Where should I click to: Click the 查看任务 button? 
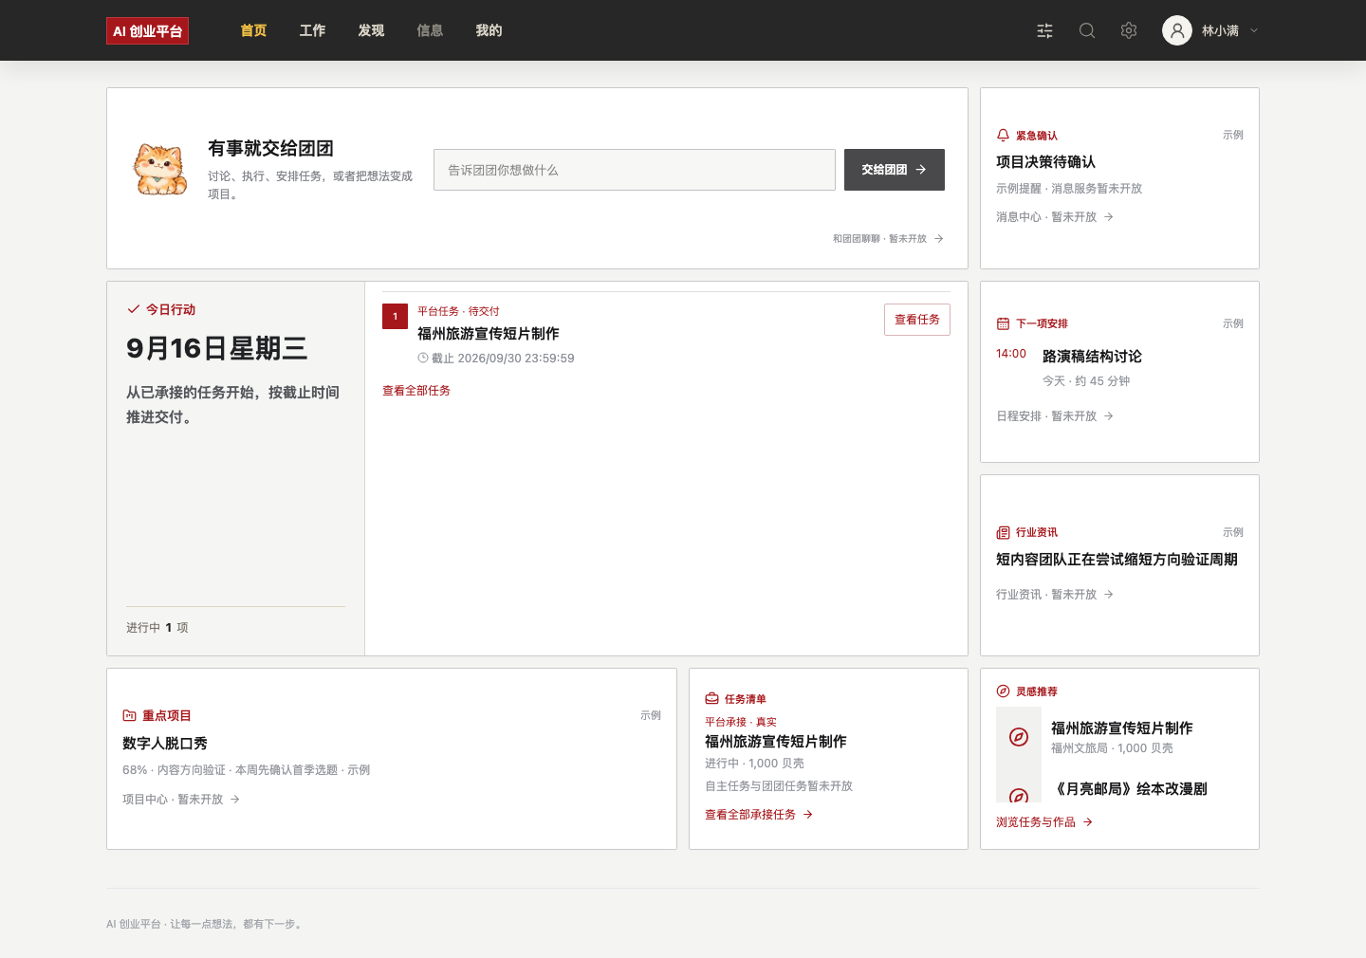pos(917,320)
